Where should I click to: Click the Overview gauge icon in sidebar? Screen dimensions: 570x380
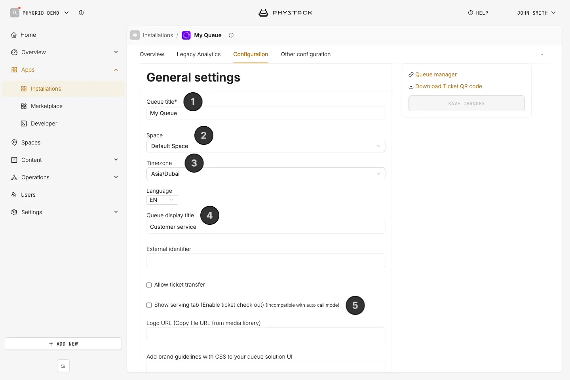(x=14, y=52)
